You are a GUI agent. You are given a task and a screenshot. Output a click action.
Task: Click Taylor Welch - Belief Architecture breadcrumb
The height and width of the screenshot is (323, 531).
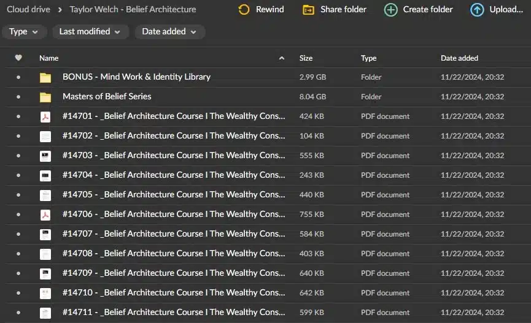coord(133,9)
